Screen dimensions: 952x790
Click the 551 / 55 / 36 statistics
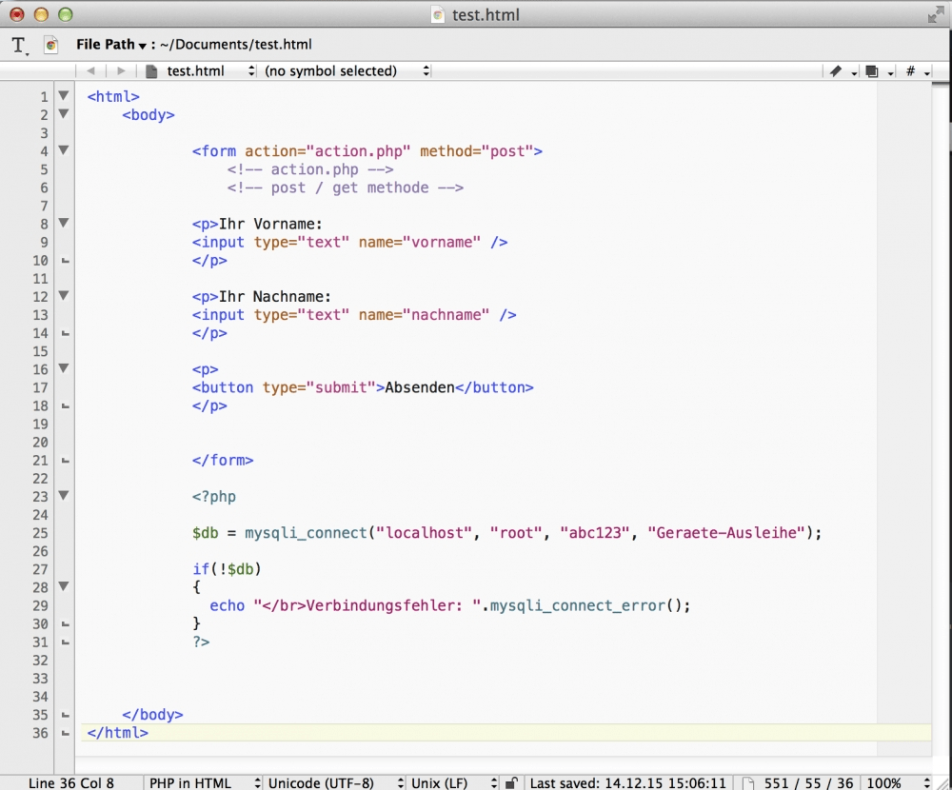pos(808,783)
